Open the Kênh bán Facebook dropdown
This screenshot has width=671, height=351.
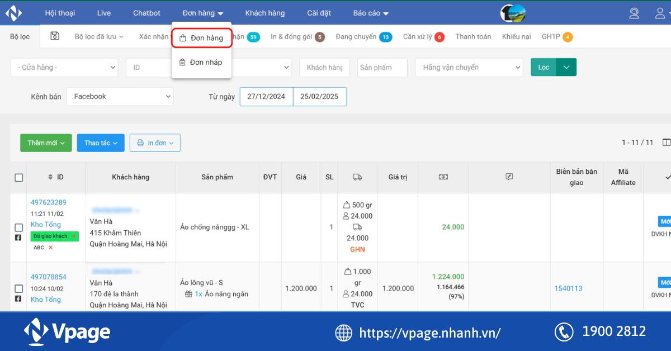click(120, 96)
